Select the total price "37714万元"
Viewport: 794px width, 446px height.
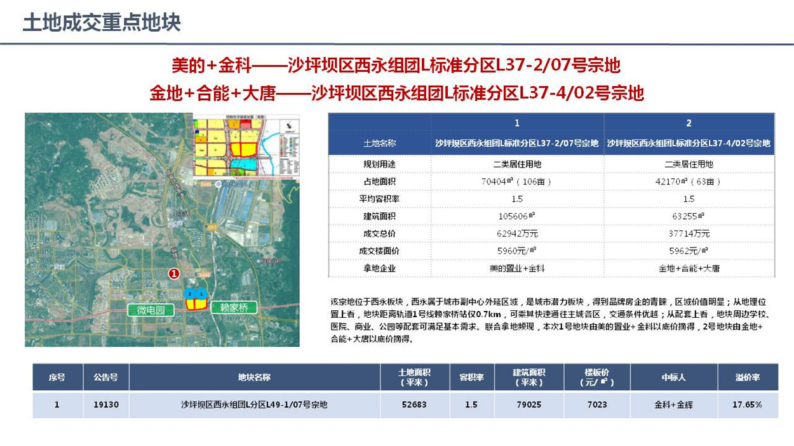tap(689, 233)
